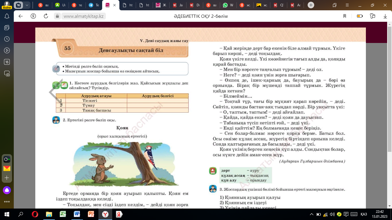Bookmark this page with flag icon
Screen dimensions: 392x220
345,16
